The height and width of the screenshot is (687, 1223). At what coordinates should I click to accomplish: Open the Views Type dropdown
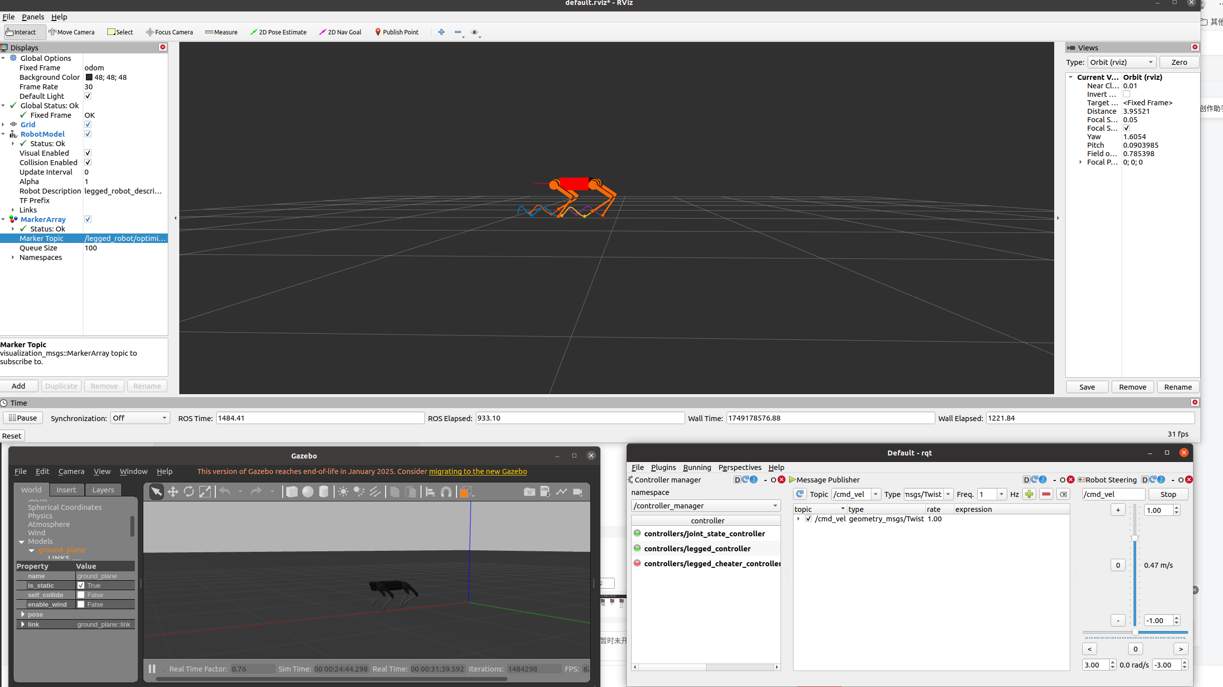point(1122,62)
